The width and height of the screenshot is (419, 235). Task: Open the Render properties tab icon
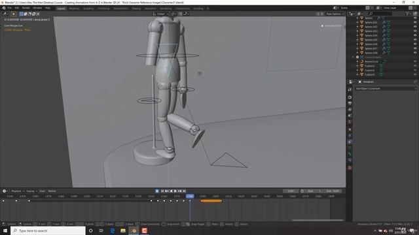point(350,97)
